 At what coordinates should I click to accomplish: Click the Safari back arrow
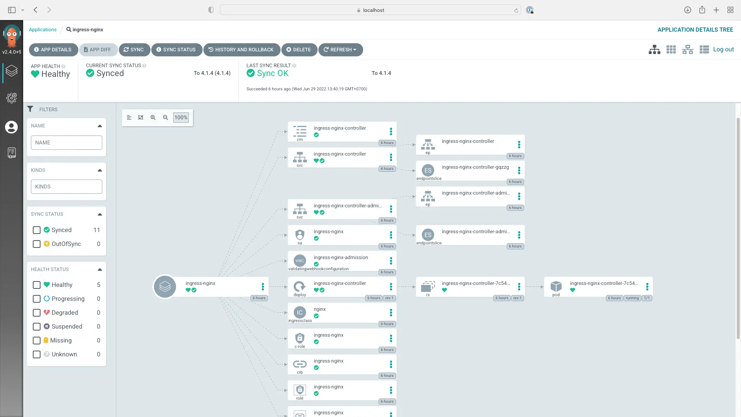click(36, 10)
